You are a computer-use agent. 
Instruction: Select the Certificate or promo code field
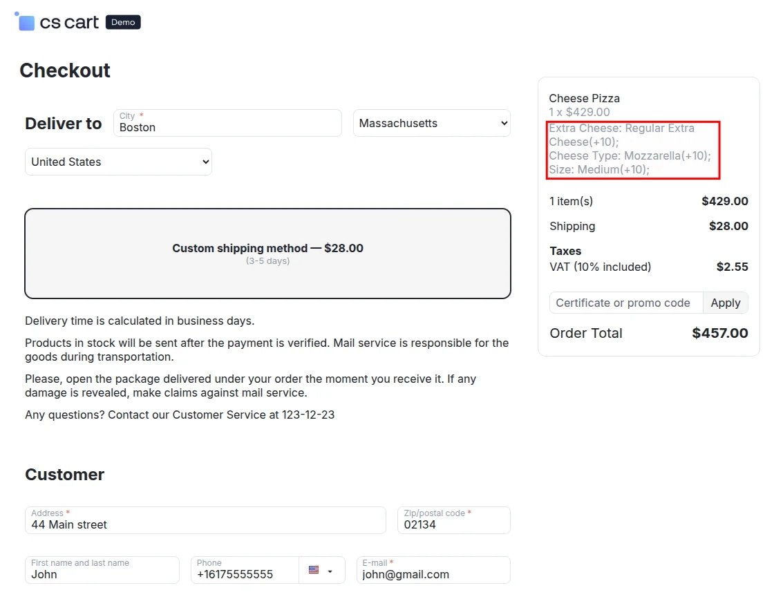point(621,303)
